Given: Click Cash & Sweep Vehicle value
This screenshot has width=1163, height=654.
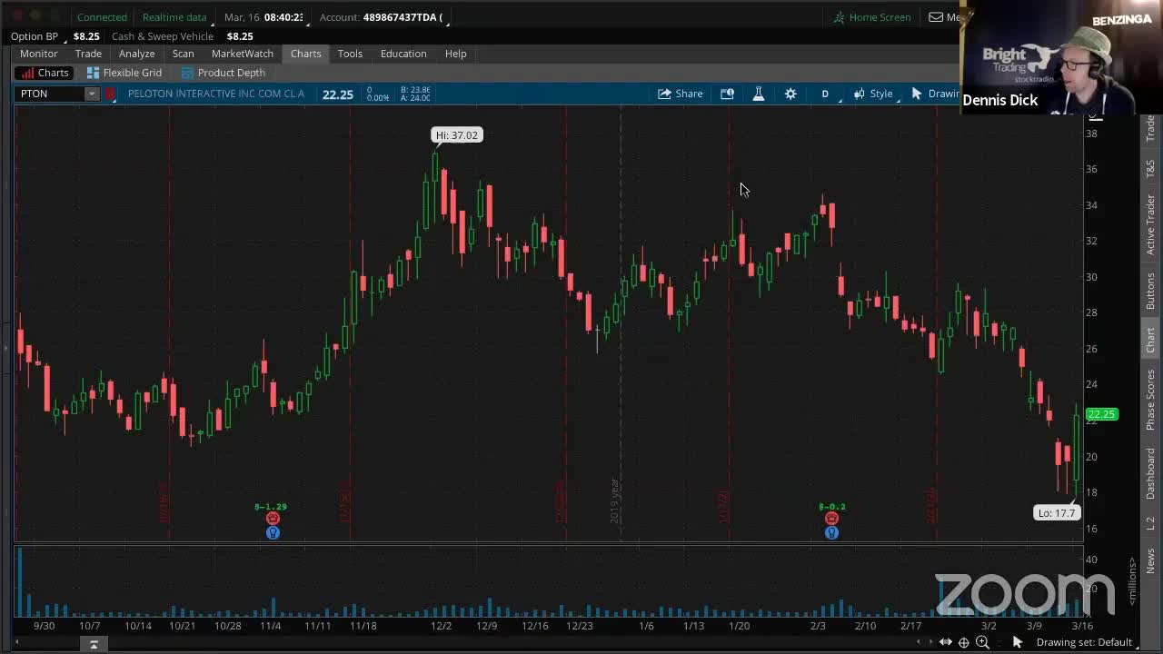Looking at the screenshot, I should click(240, 36).
